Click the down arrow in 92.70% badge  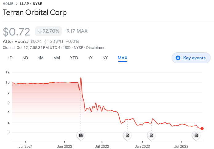pos(40,31)
